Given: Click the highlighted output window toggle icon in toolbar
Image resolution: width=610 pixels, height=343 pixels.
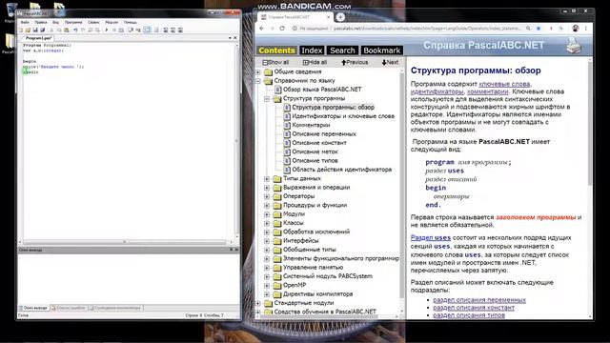Looking at the screenshot, I should [x=147, y=30].
